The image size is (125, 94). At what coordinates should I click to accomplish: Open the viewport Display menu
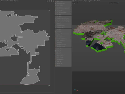pyautogui.click(x=85, y=1)
